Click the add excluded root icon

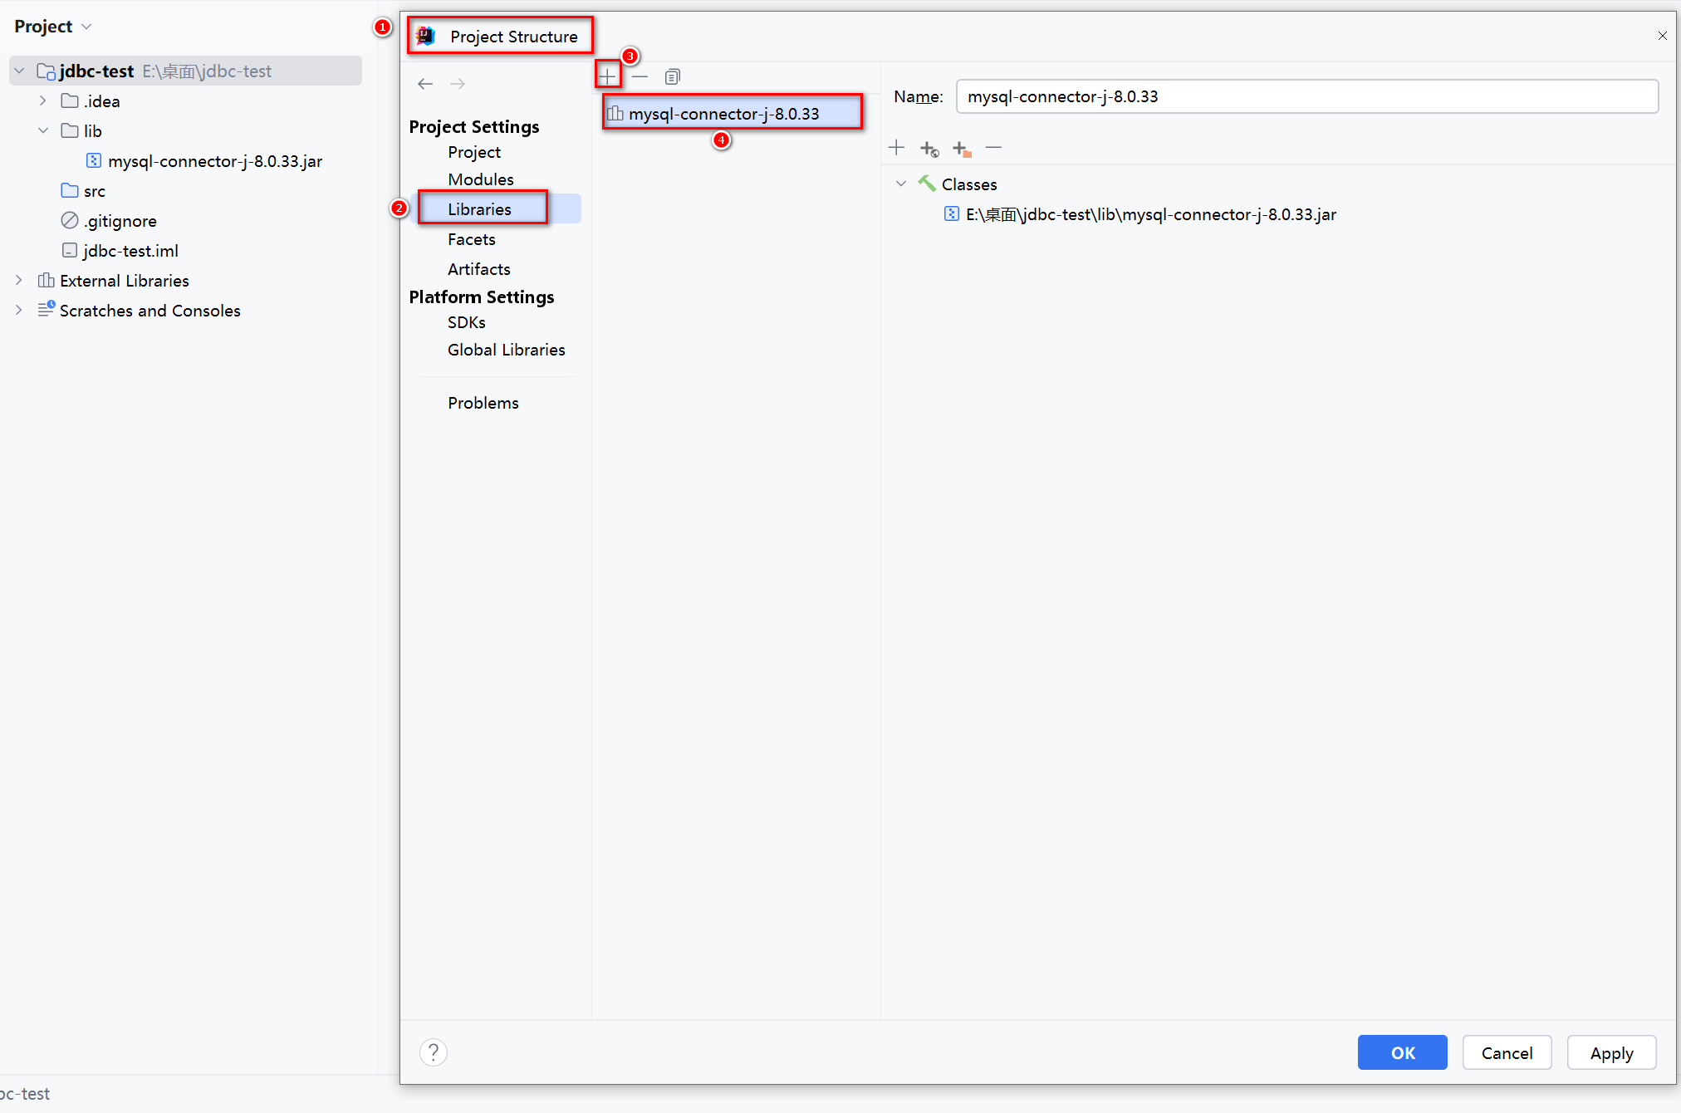pyautogui.click(x=961, y=149)
